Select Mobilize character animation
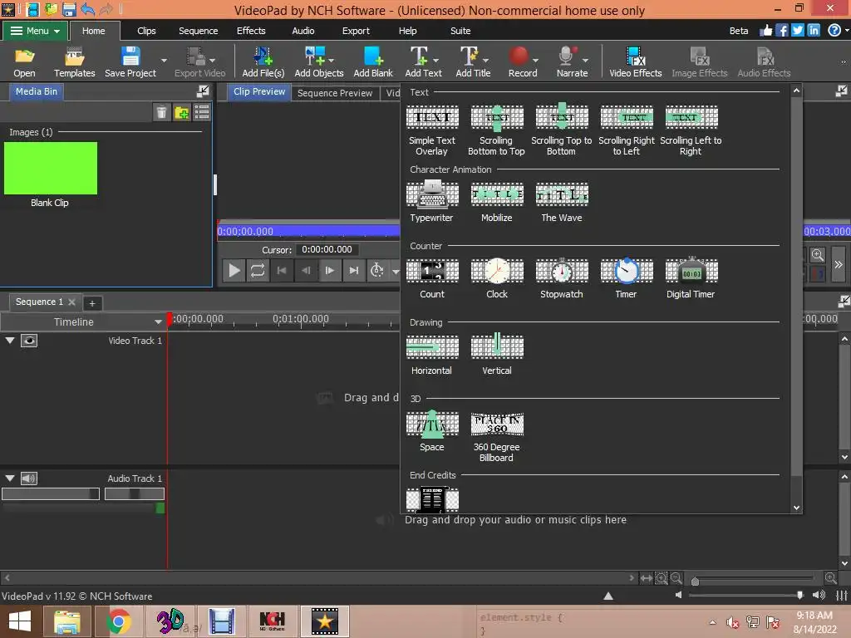851x638 pixels. 497,203
